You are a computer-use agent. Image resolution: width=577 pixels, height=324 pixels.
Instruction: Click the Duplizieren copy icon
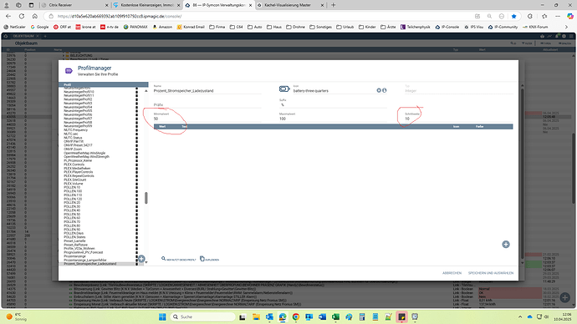pyautogui.click(x=202, y=259)
